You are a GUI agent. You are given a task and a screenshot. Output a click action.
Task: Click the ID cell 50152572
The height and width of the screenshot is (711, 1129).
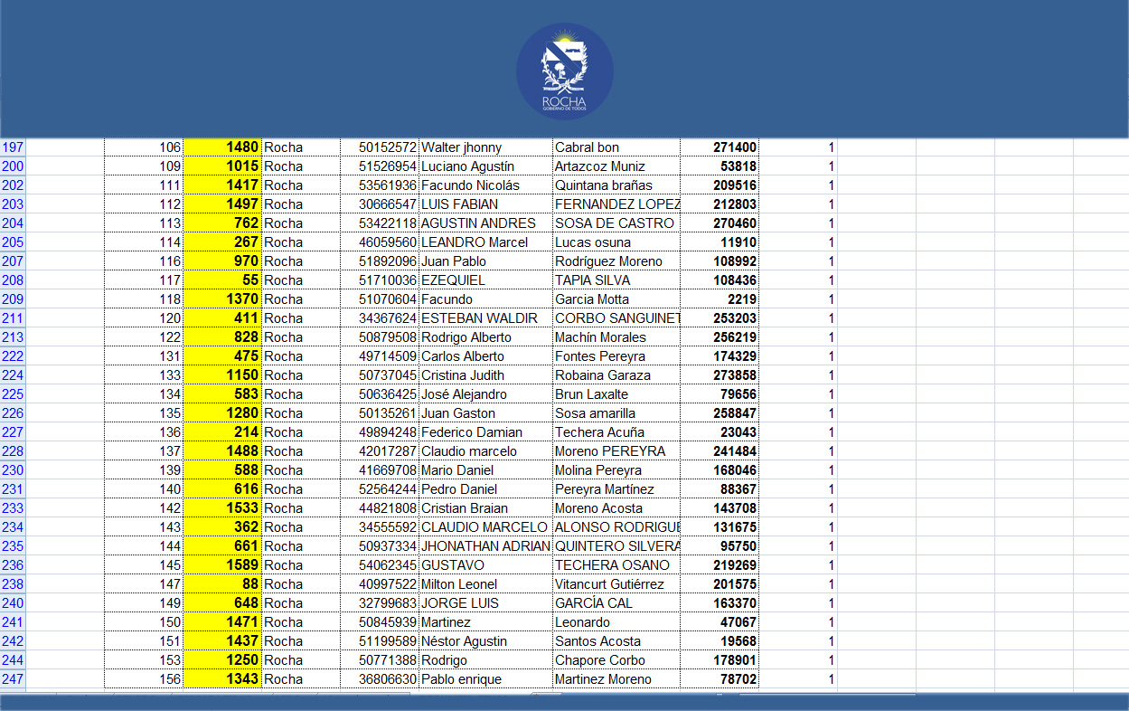click(380, 147)
